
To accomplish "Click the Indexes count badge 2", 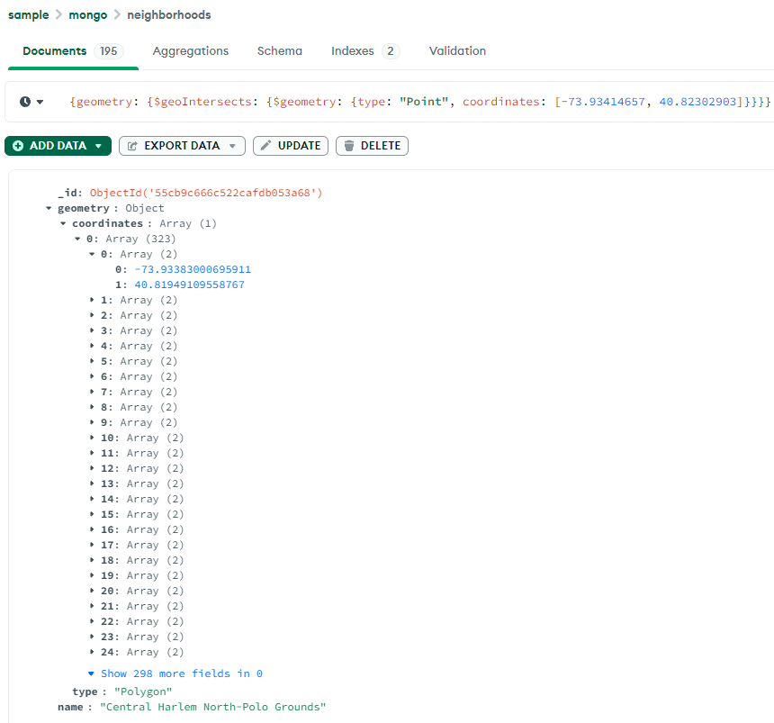I will point(391,50).
